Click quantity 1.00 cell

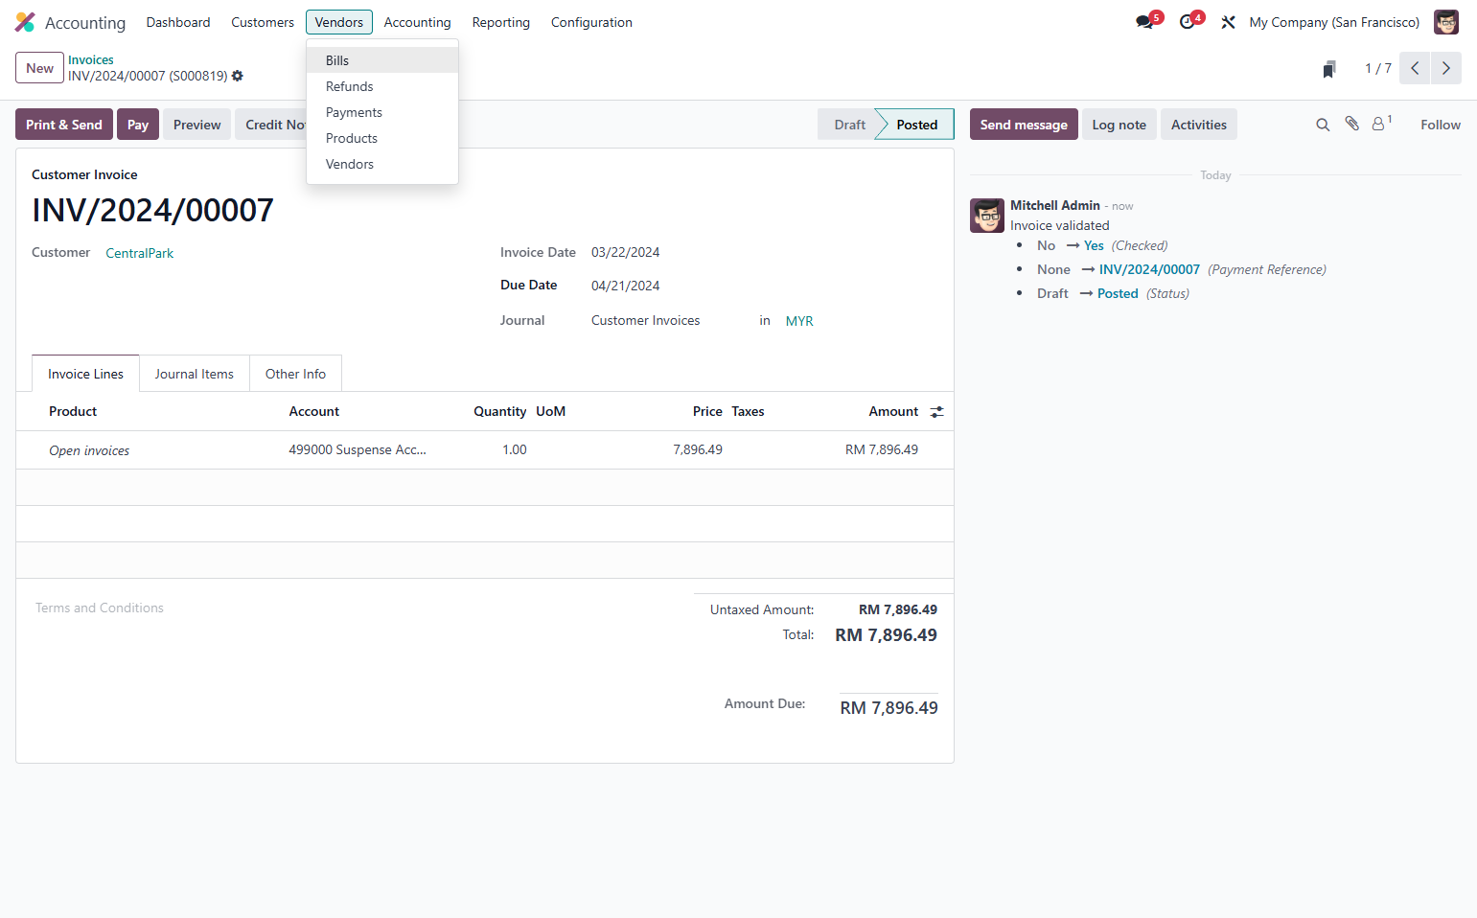pyautogui.click(x=515, y=449)
